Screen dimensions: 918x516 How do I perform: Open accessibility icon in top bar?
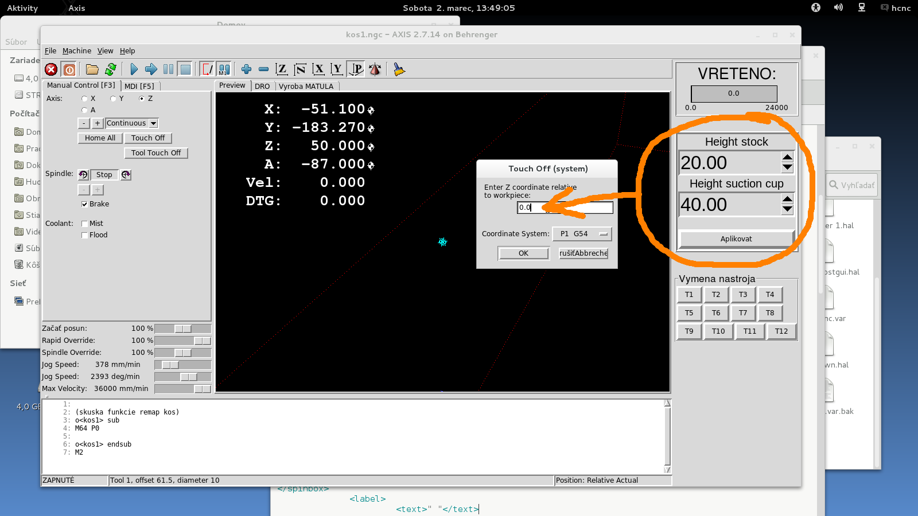point(816,7)
